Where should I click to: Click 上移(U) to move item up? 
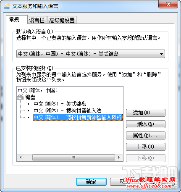coord(146,147)
